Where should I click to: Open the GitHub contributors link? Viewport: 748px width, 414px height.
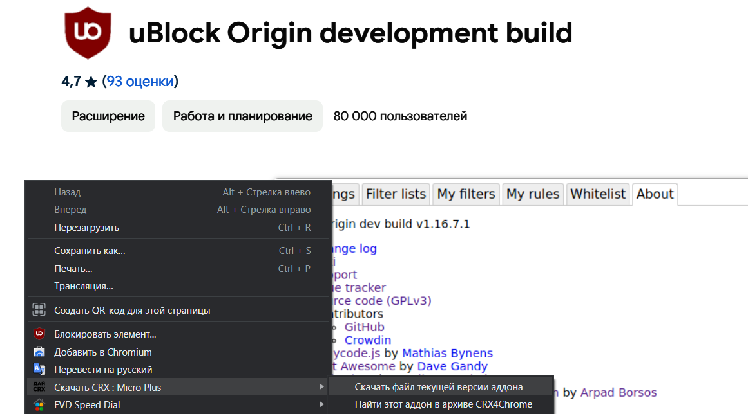pos(365,327)
